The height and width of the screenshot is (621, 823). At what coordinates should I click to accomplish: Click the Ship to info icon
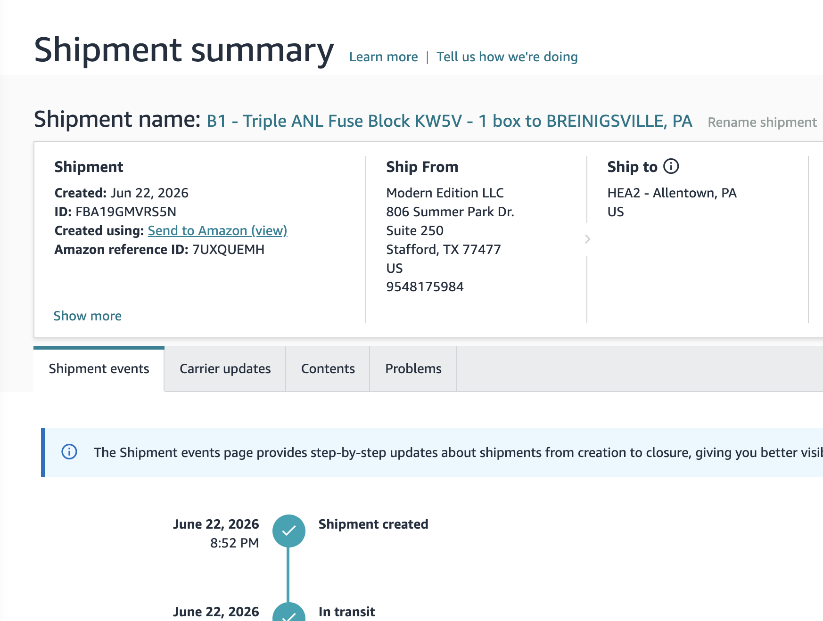coord(671,166)
